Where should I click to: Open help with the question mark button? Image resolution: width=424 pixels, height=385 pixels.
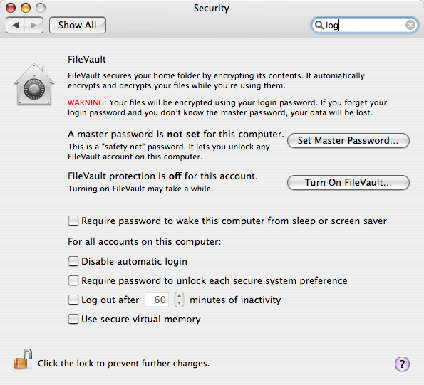pos(402,364)
